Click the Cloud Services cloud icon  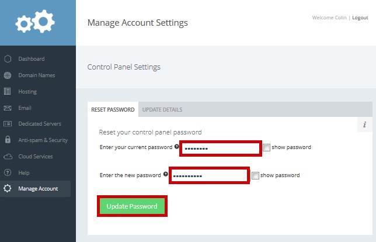pos(8,157)
